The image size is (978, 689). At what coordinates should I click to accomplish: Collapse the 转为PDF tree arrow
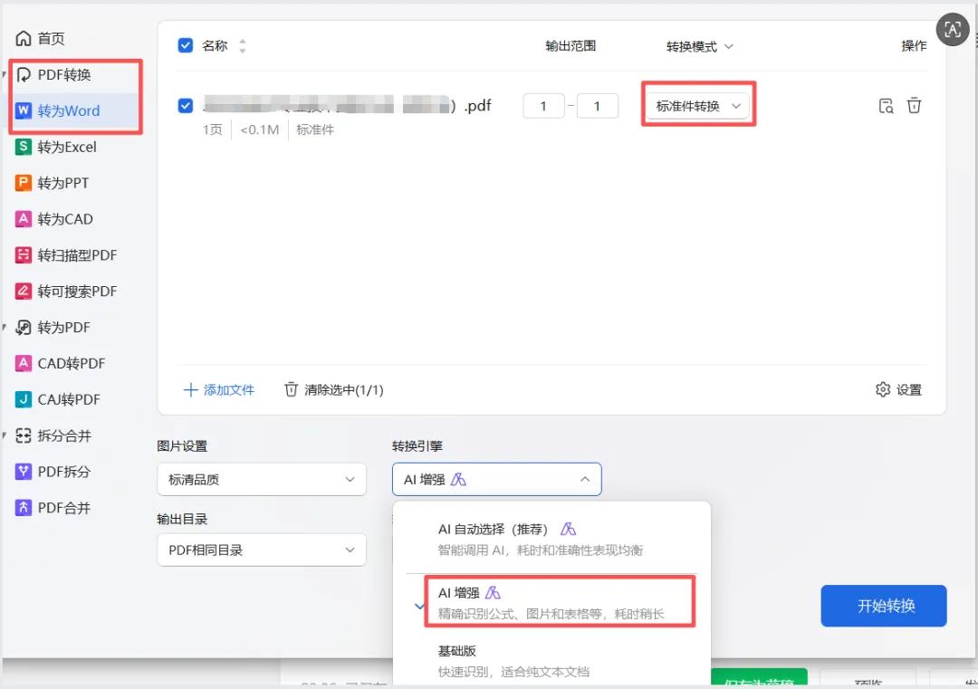[5, 328]
